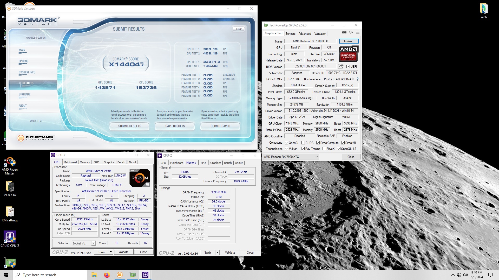Click HELP button in 3DMark

coord(239,29)
